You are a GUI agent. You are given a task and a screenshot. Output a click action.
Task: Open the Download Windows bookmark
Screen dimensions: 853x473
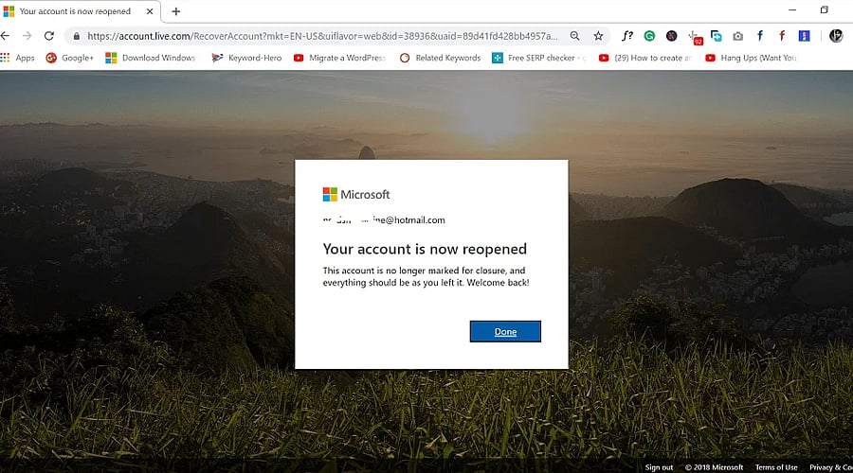(150, 58)
